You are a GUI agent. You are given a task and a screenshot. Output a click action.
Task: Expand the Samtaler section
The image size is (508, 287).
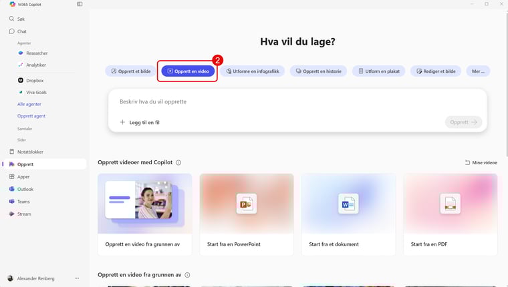pyautogui.click(x=25, y=129)
